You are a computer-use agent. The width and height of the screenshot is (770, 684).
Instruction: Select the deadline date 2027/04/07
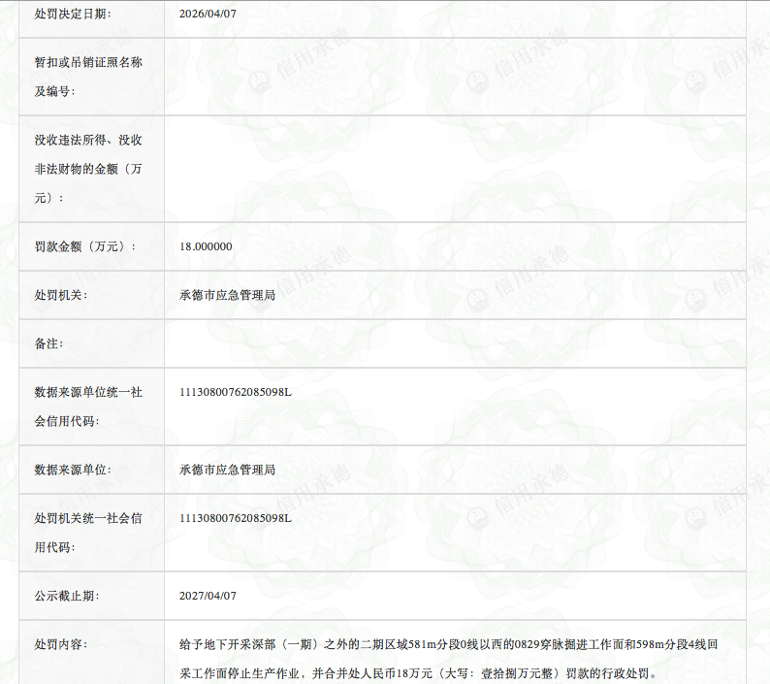click(x=208, y=596)
